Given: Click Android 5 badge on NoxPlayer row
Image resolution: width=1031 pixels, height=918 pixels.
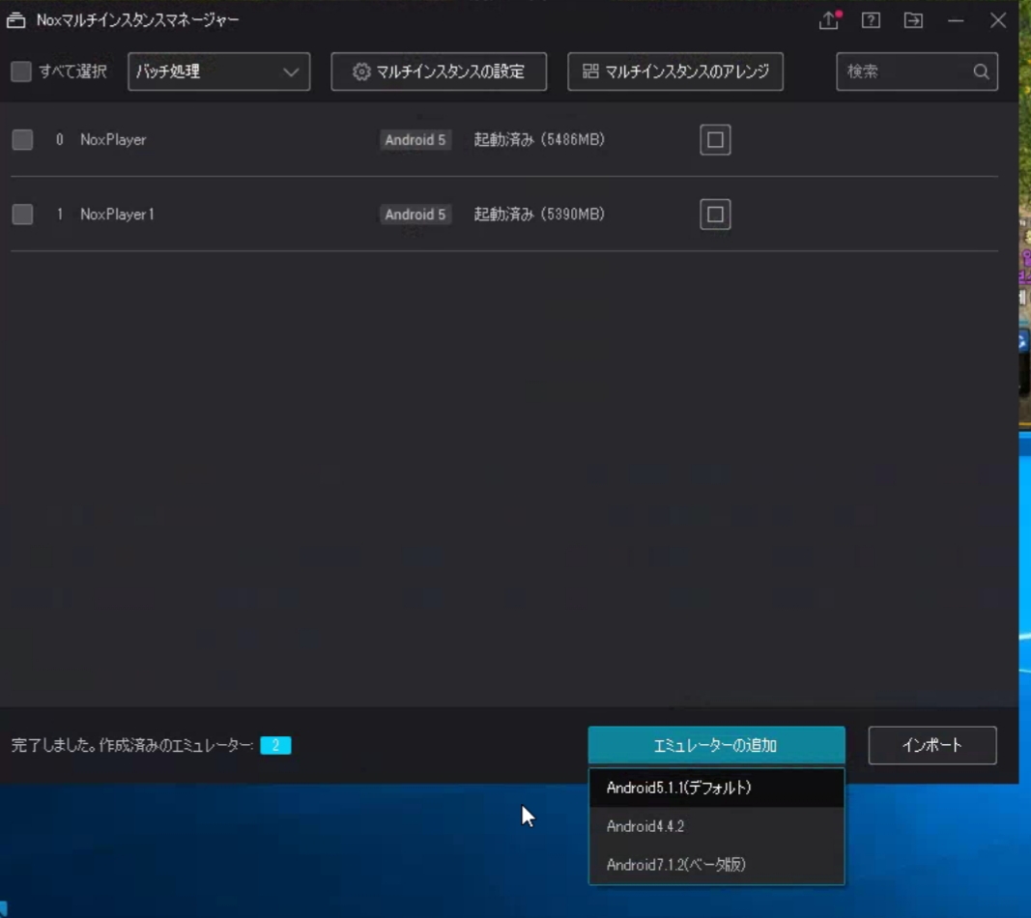Looking at the screenshot, I should click(415, 140).
